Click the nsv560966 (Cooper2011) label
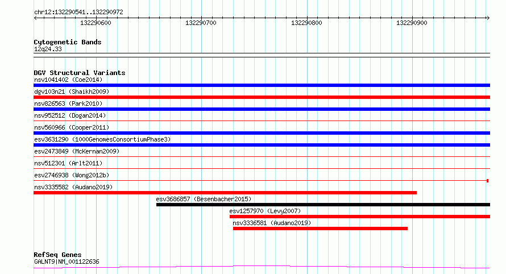The width and height of the screenshot is (506, 274). [72, 127]
